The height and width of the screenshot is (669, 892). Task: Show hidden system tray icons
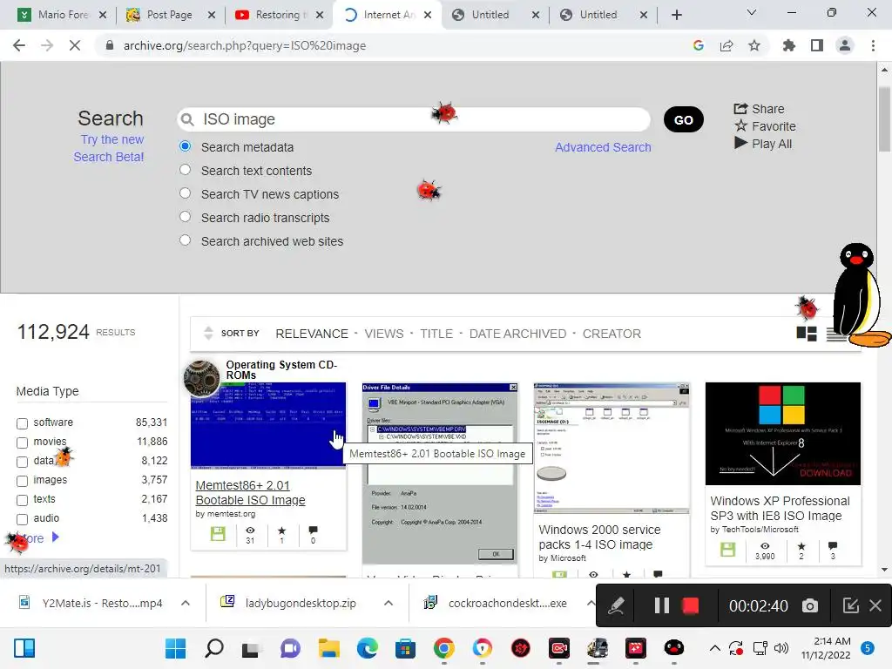[x=715, y=648]
